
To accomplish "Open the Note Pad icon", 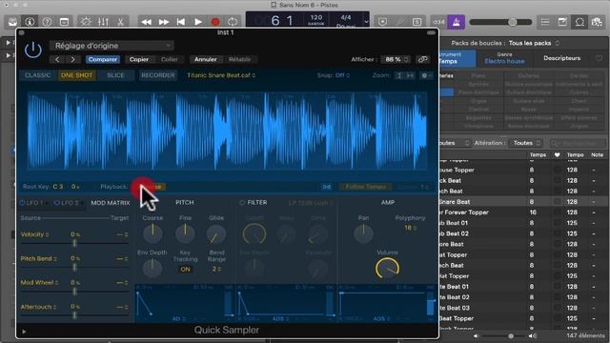I will (562, 22).
